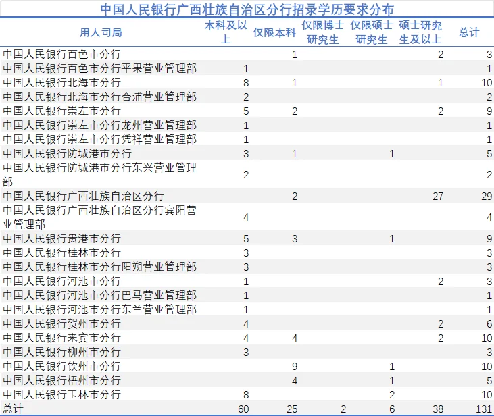Select the 总计 column header
494x416 pixels.
point(469,32)
